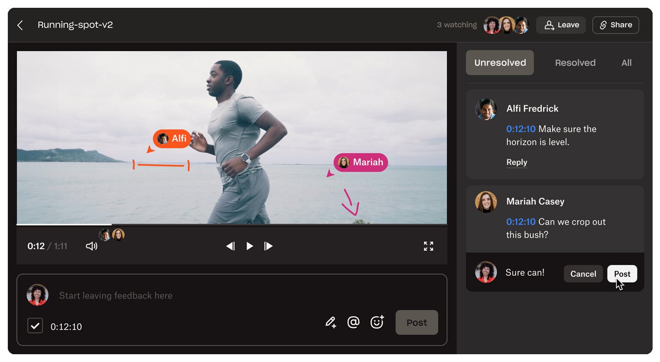This screenshot has width=660, height=362.
Task: Play the video
Action: tap(250, 246)
